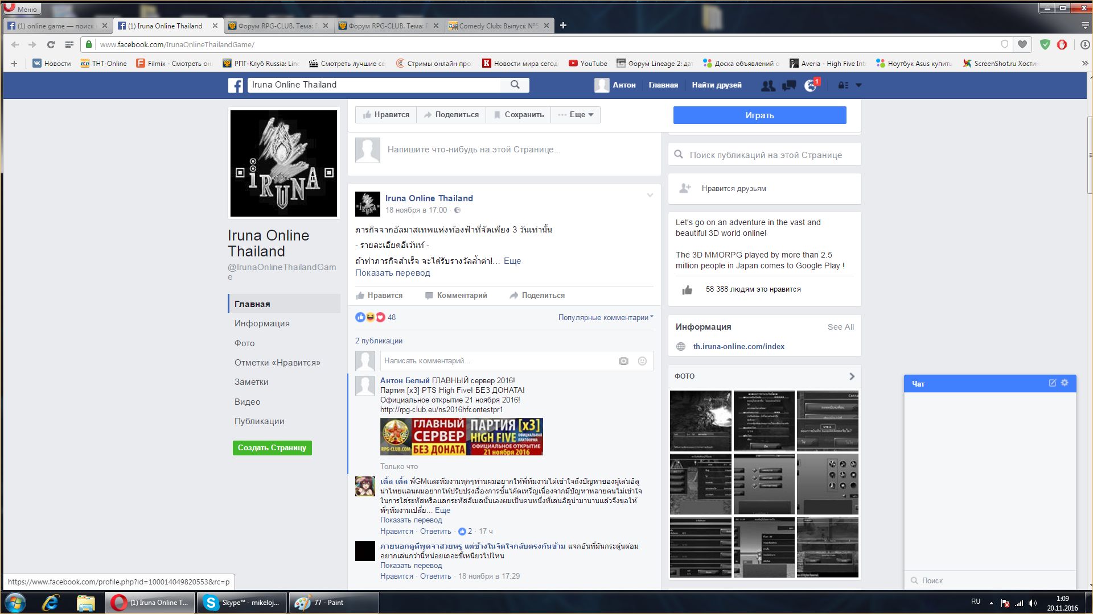Screen dimensions: 1093x614
Task: Open the Windows Start button
Action: pyautogui.click(x=15, y=603)
